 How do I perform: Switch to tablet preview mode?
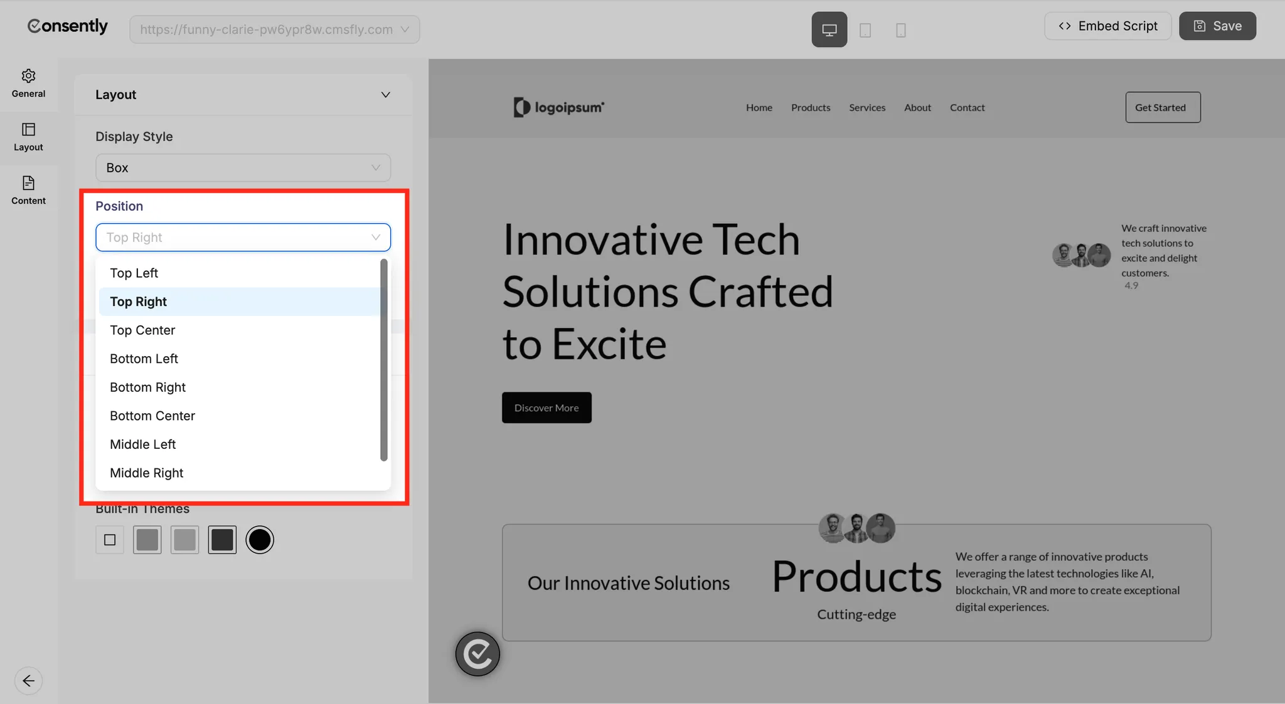click(866, 29)
